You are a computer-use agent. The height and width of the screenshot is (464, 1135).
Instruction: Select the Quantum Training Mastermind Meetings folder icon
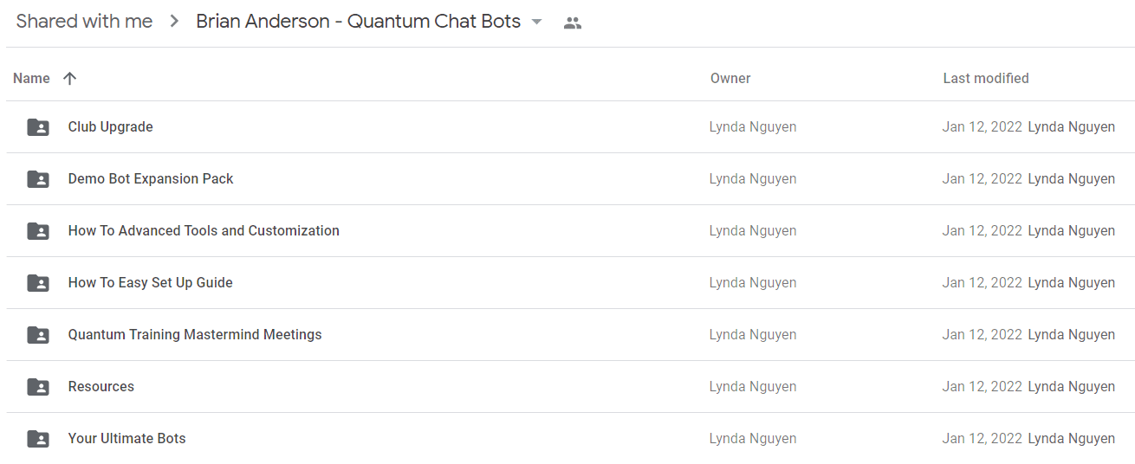[x=38, y=335]
